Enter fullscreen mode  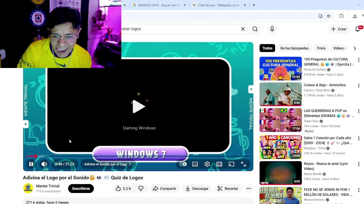[243, 164]
